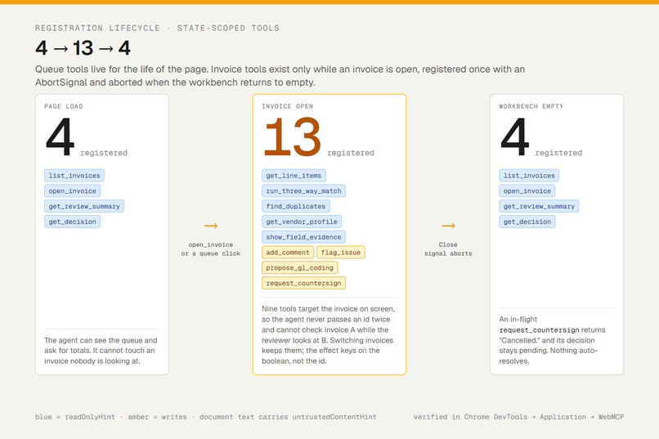
Task: Click open_invoice chip in Workbench Empty card
Action: (x=527, y=191)
